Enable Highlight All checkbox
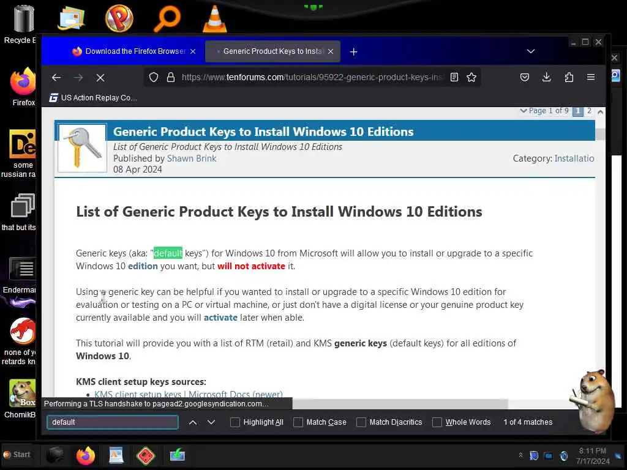The width and height of the screenshot is (627, 470). tap(235, 422)
